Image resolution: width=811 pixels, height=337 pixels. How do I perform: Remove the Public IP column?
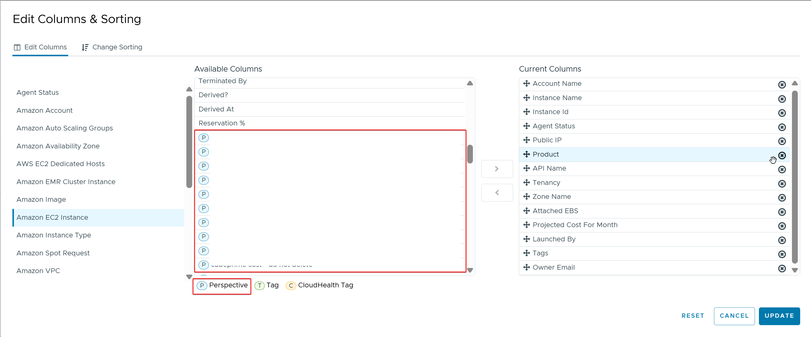[x=782, y=141]
